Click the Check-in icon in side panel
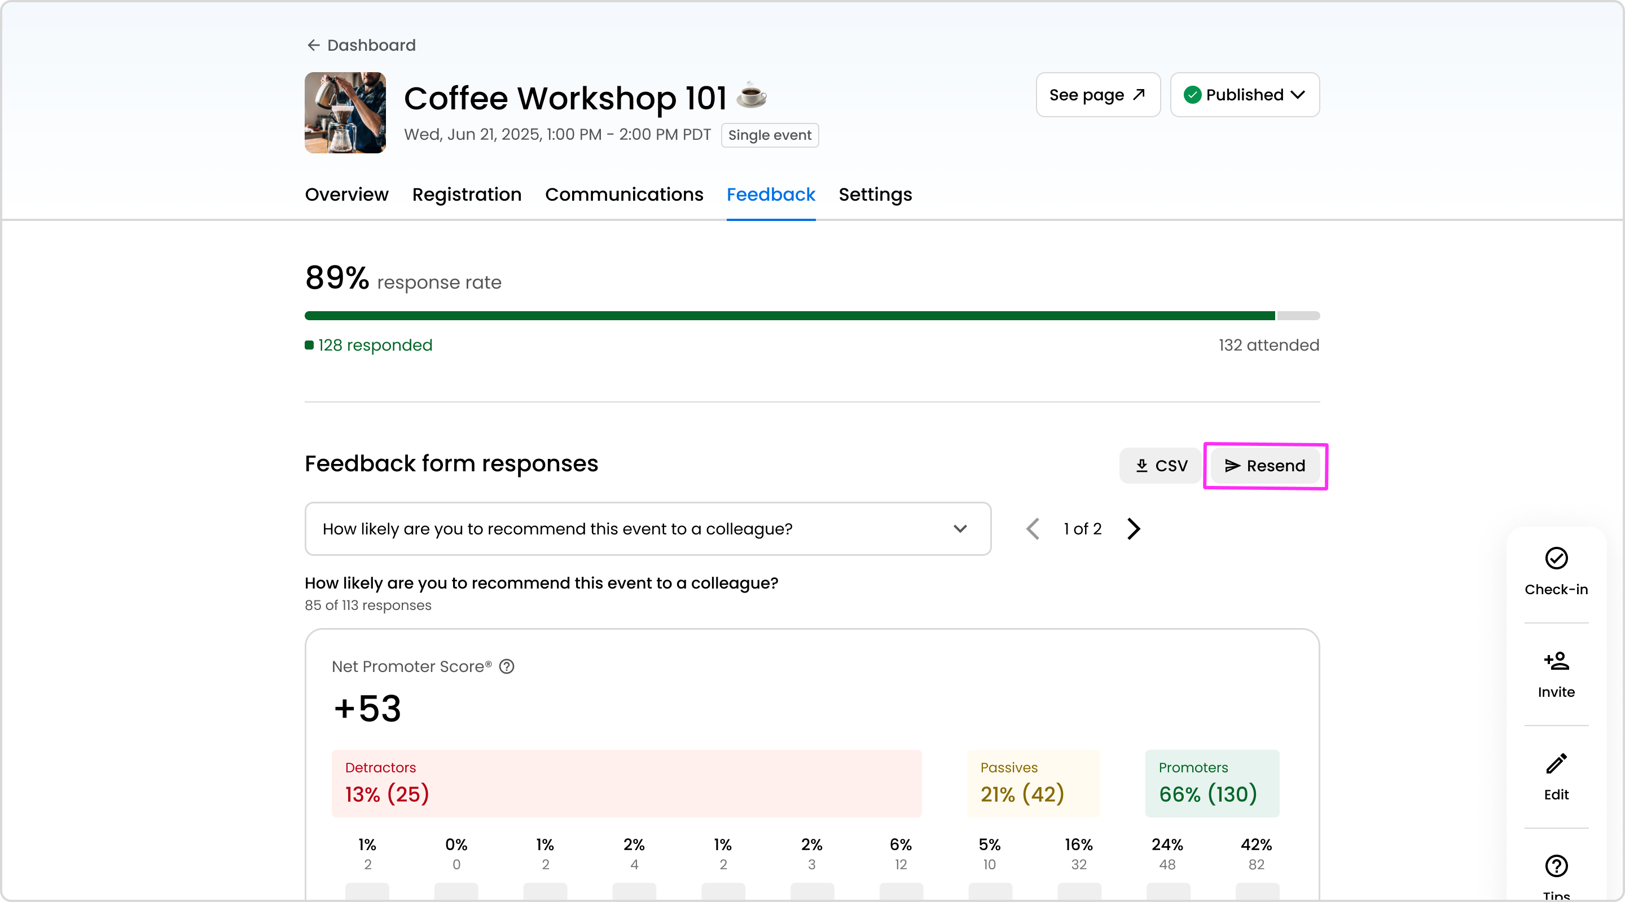Viewport: 1625px width, 902px height. tap(1556, 559)
